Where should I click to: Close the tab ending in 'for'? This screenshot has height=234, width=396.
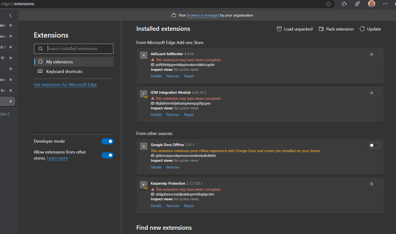click(x=11, y=91)
